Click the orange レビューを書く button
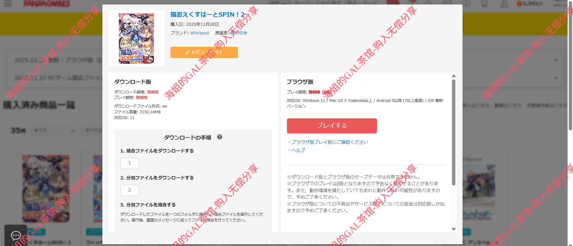 point(204,52)
